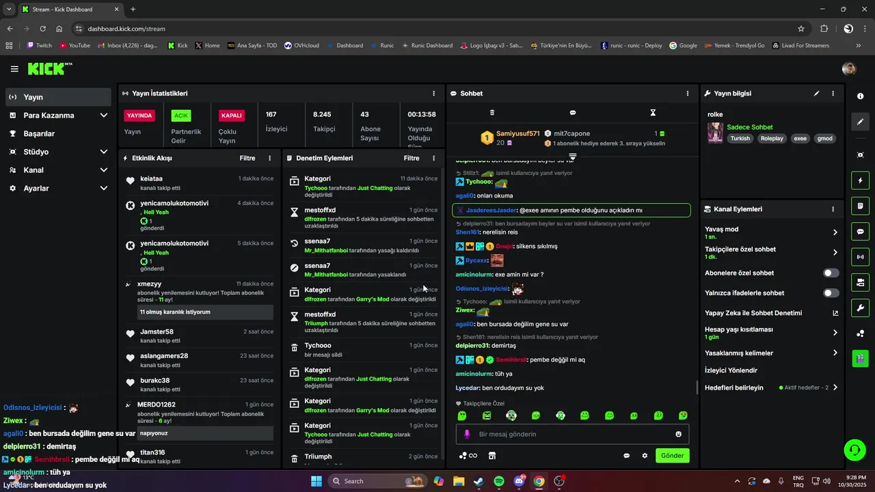Open the Kanal Eylemleri three-dot menu
The image size is (875, 492).
833,209
